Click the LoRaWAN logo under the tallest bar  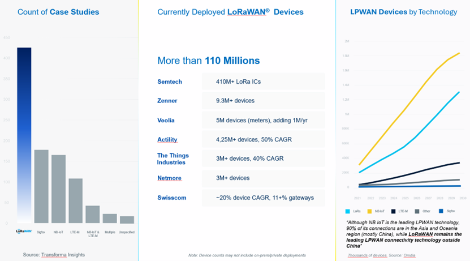(x=24, y=231)
